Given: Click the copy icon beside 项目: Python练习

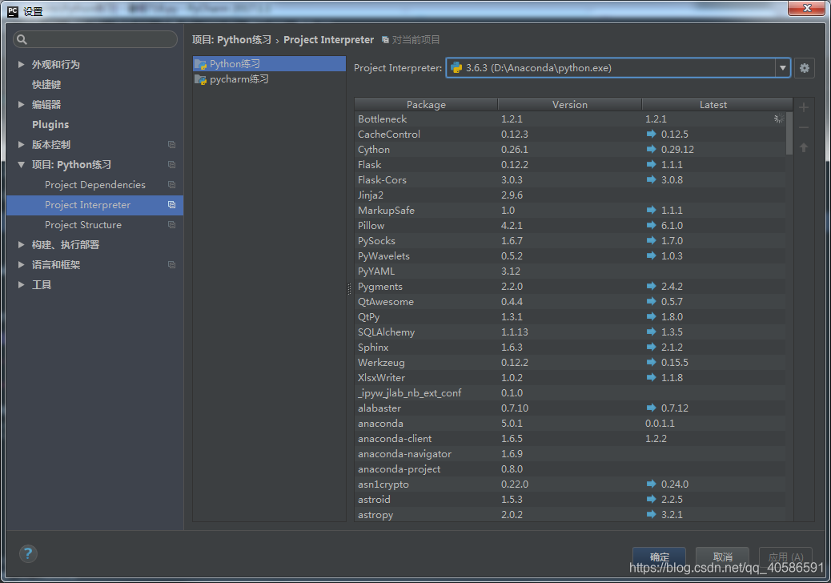Looking at the screenshot, I should pyautogui.click(x=171, y=165).
